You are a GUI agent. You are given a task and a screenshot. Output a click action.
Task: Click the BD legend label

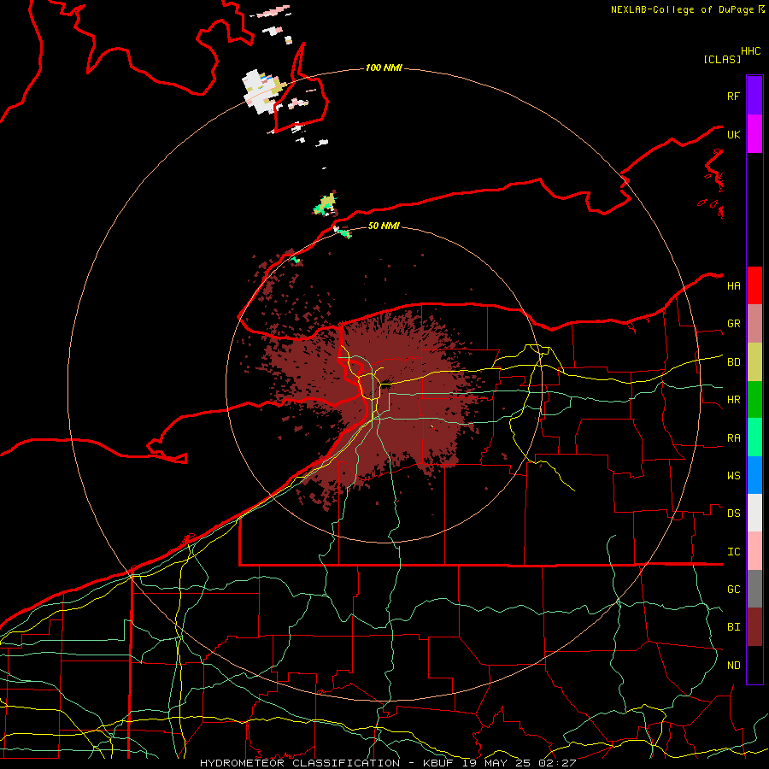(733, 362)
